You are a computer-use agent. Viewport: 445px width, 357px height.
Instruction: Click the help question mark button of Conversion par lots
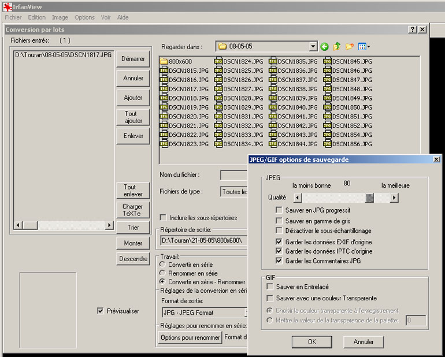(x=413, y=29)
